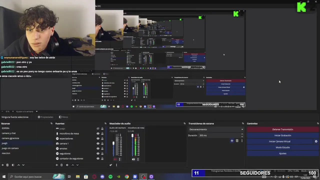Click Iniciar Cámara Virtual button
Screen dimensions: 320x180
coord(280,141)
